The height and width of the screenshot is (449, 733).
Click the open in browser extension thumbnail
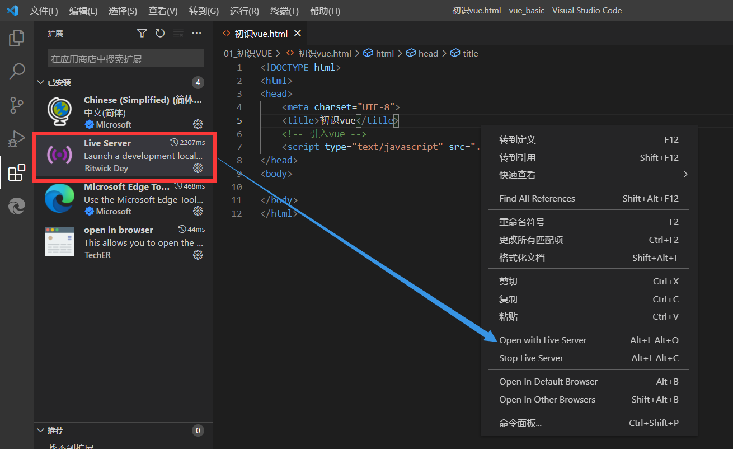pos(60,242)
